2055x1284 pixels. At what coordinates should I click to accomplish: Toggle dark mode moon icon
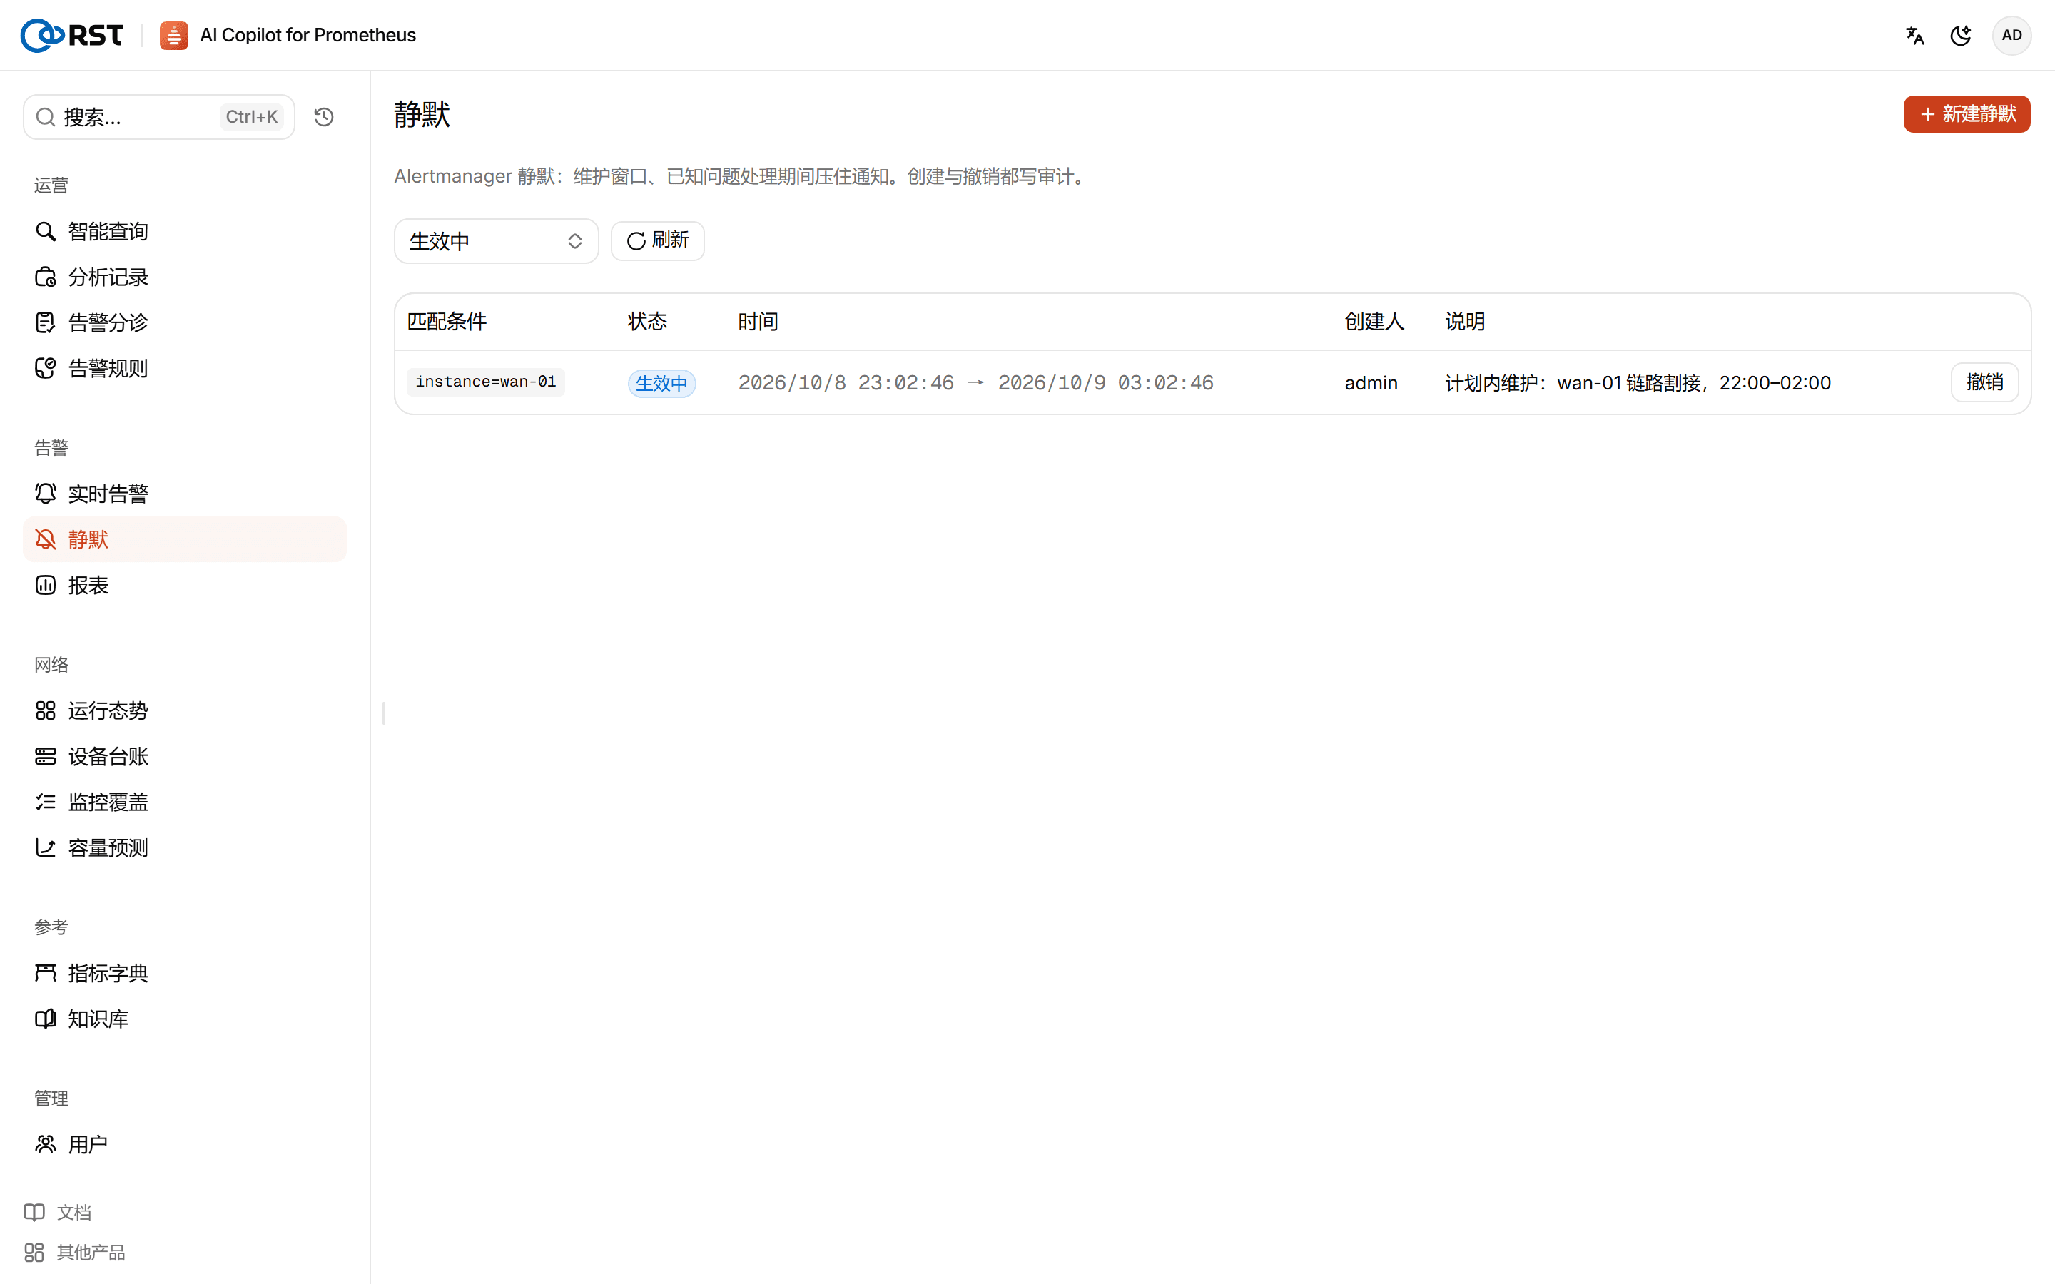coord(1961,35)
